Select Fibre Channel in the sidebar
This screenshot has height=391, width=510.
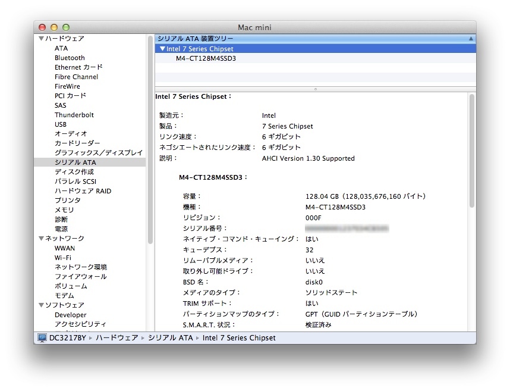pyautogui.click(x=76, y=77)
